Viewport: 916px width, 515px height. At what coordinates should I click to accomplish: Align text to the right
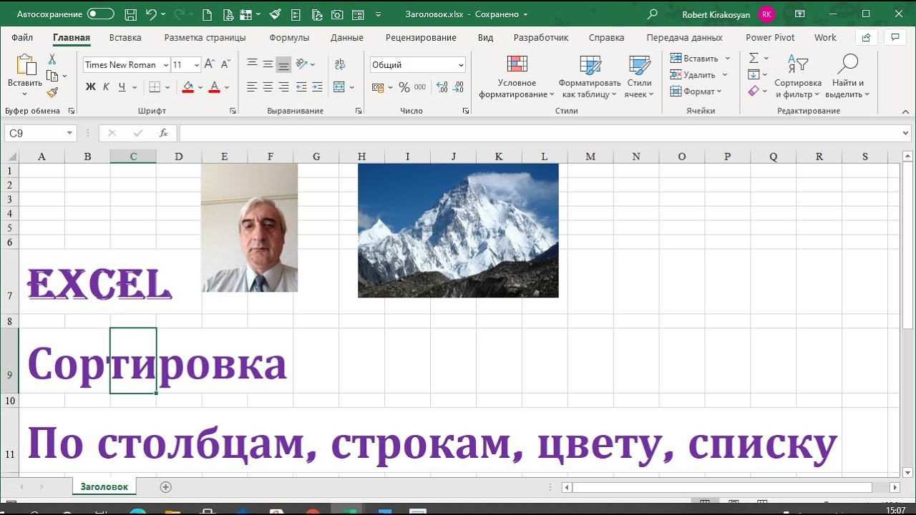(283, 87)
